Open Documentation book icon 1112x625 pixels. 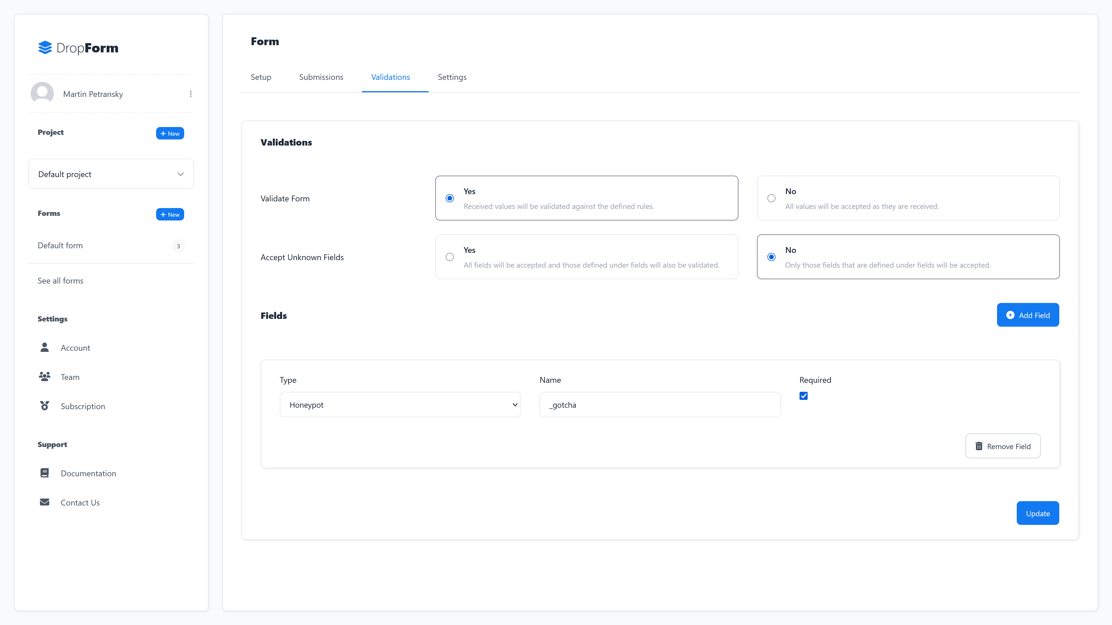(45, 473)
